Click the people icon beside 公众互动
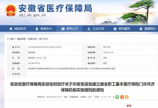Screen dimensions: 158x108 tap(89, 29)
